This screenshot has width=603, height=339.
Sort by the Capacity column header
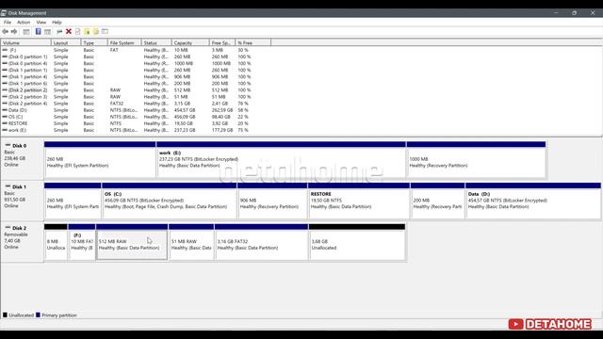click(x=190, y=42)
